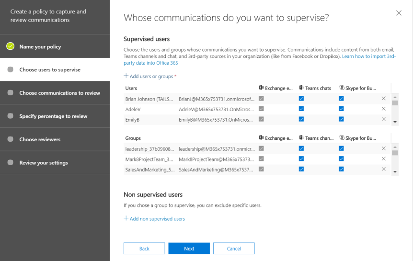Remove the leadership group with X icon
The height and width of the screenshot is (261, 413).
[x=383, y=148]
